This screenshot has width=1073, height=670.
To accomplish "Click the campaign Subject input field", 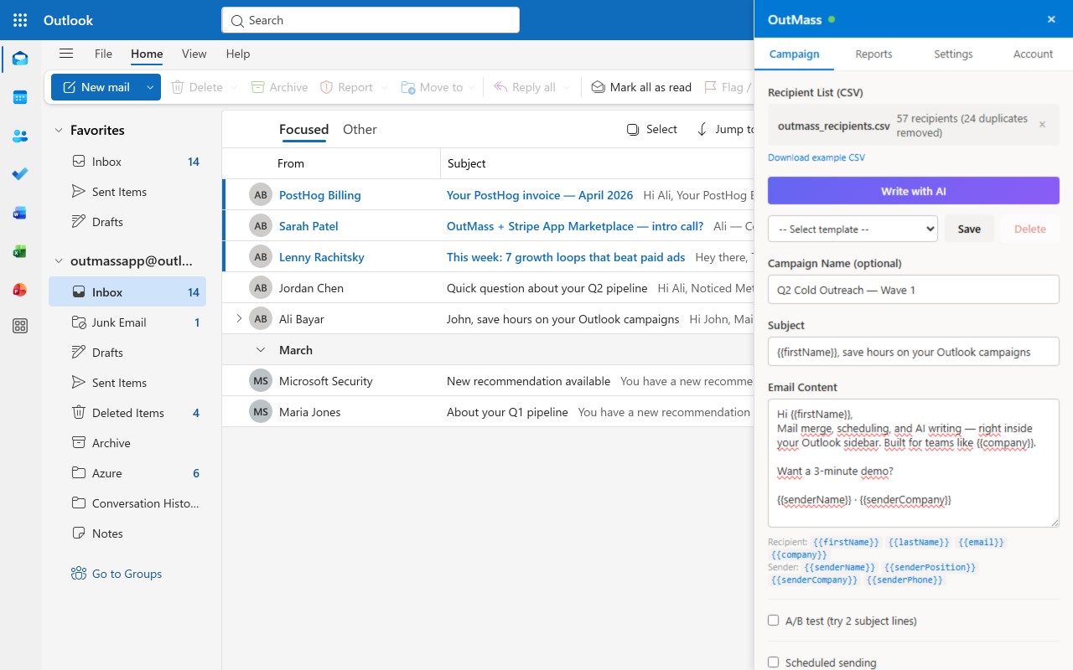I will (914, 352).
